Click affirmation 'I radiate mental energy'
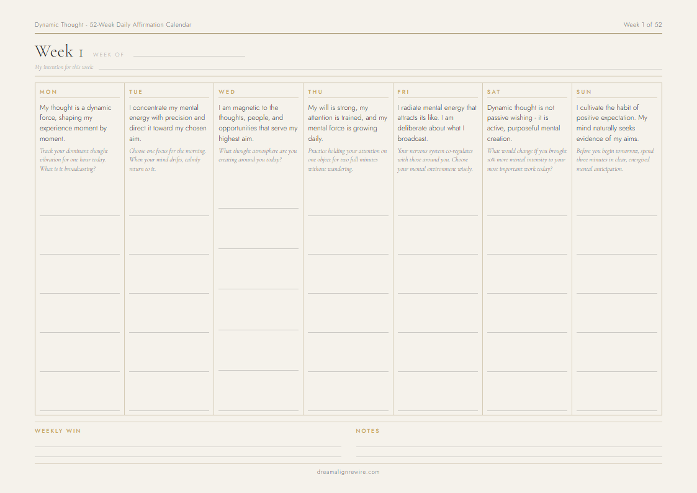This screenshot has height=493, width=697. [437, 123]
